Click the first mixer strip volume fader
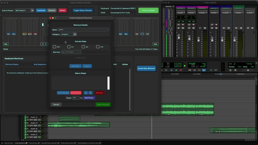This screenshot has width=258, height=145. (x=179, y=37)
